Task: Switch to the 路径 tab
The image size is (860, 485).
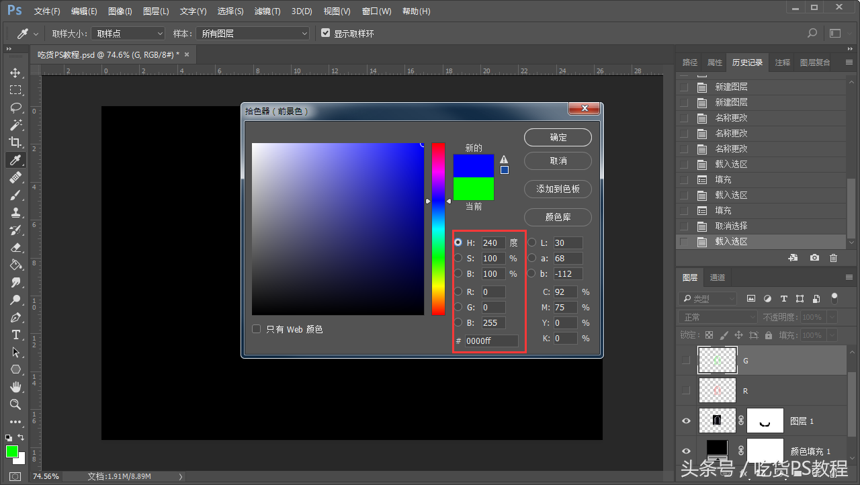Action: [690, 62]
